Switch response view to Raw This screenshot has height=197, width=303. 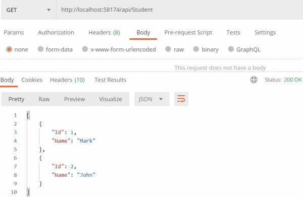coord(44,99)
